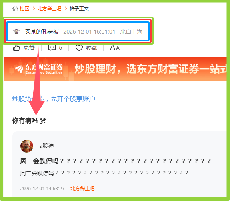230x201 pixels.
Task: Change font size with AA icon
Action: (x=115, y=48)
